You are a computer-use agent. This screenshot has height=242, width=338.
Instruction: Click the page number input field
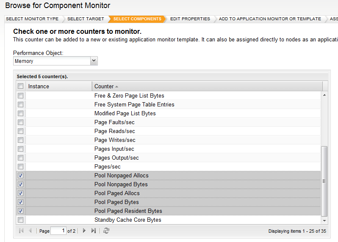[58, 231]
